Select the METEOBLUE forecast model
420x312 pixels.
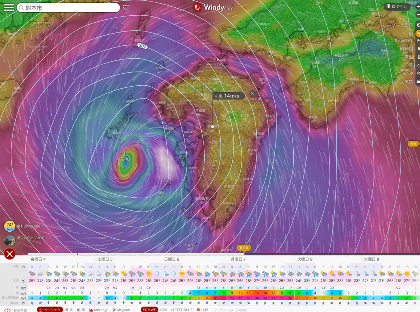[182, 310]
